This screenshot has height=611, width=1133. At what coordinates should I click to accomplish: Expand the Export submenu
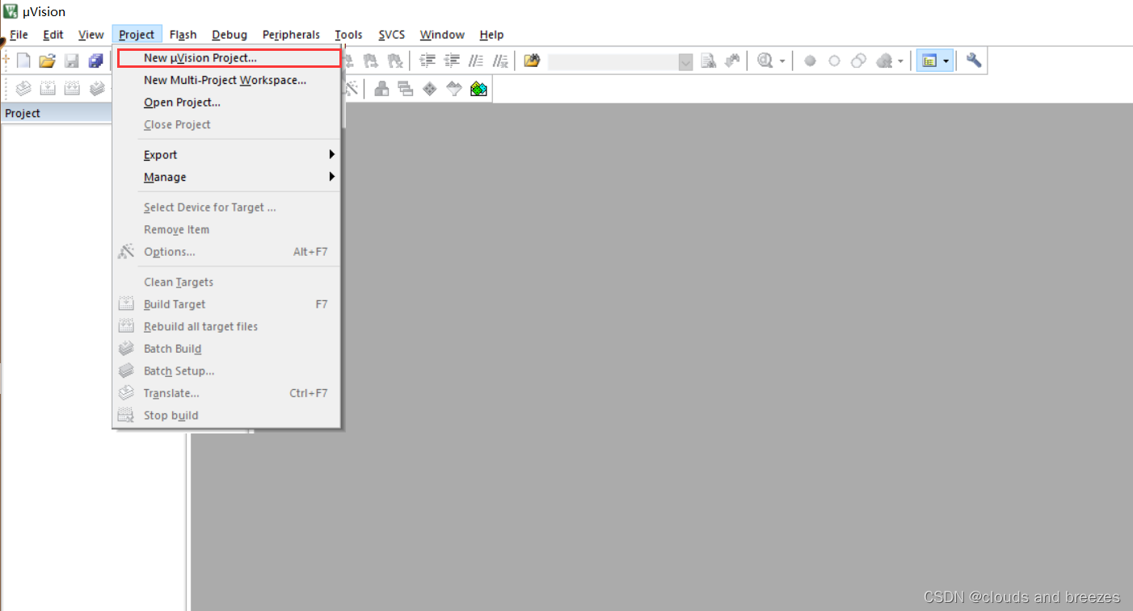pyautogui.click(x=226, y=155)
